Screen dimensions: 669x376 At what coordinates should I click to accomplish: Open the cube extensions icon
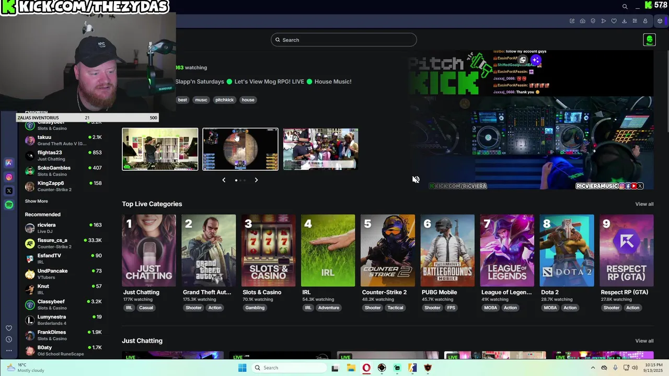click(x=660, y=21)
